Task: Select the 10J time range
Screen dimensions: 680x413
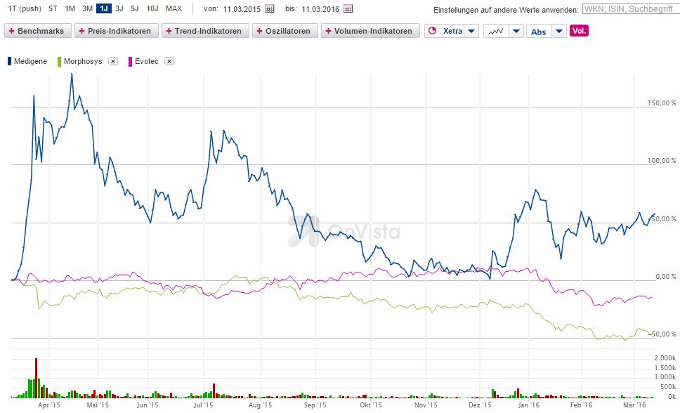Action: [x=152, y=8]
